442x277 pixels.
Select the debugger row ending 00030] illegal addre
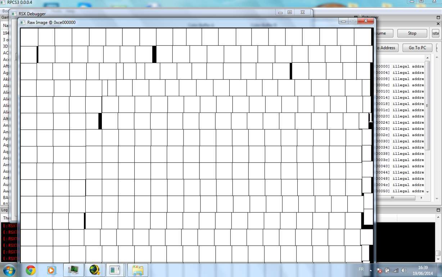(400, 141)
